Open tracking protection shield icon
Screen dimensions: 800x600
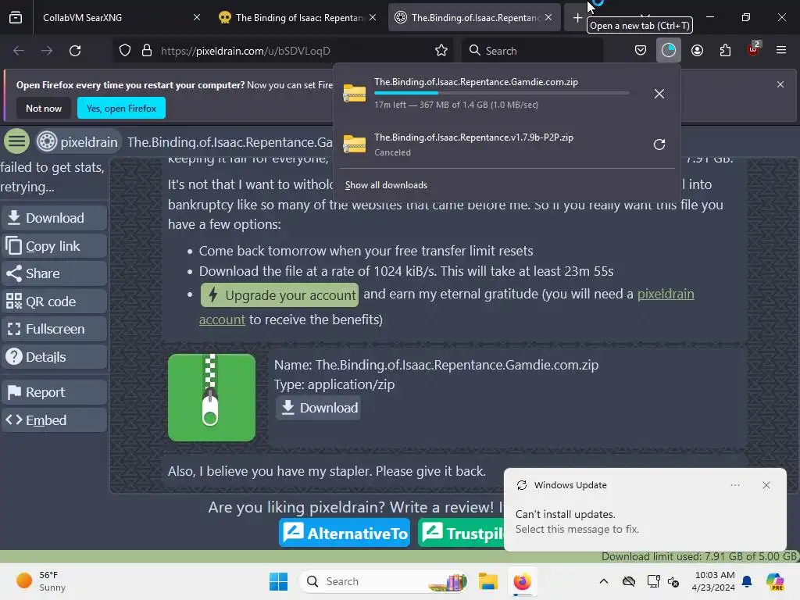click(x=125, y=51)
